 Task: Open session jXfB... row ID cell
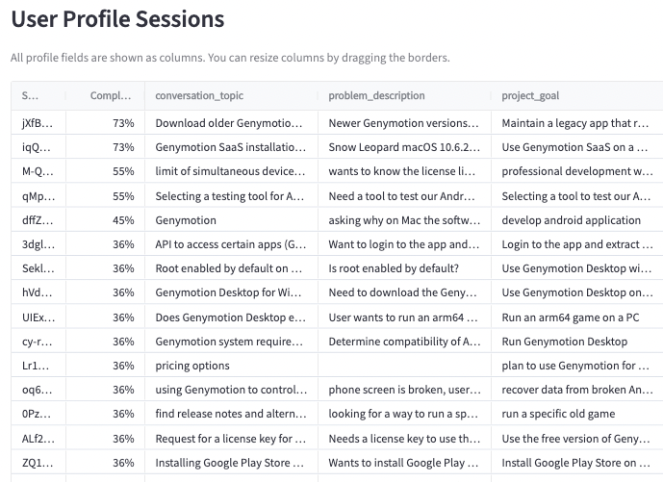38,123
